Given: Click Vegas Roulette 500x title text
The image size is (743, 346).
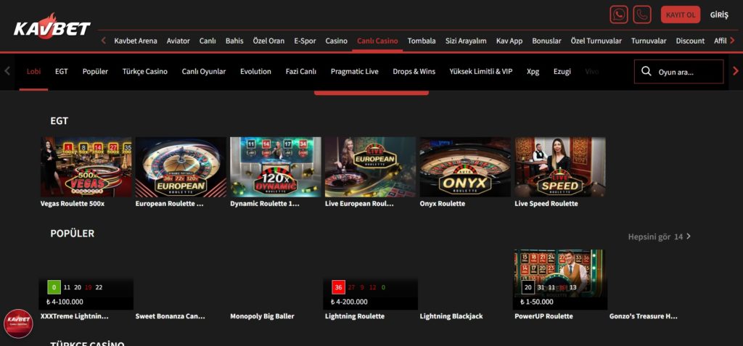Looking at the screenshot, I should click(73, 203).
